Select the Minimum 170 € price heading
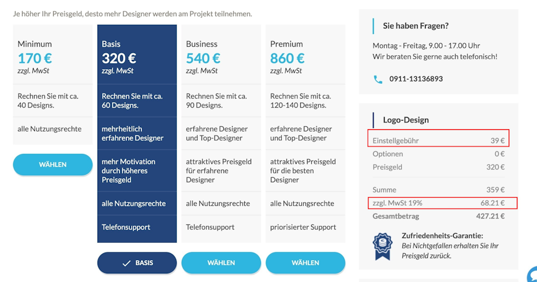The image size is (537, 282). (35, 58)
